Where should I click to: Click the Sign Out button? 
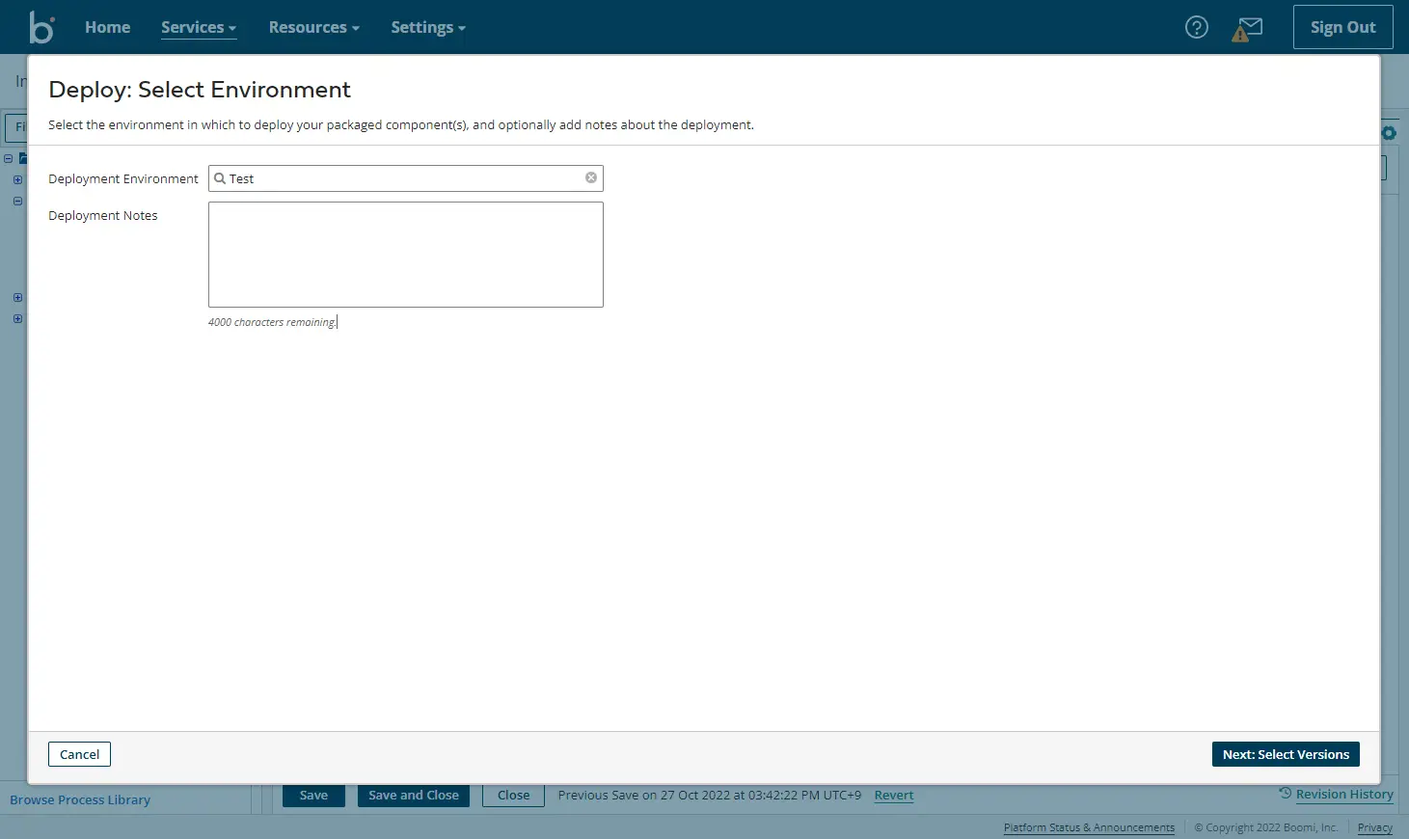point(1342,27)
